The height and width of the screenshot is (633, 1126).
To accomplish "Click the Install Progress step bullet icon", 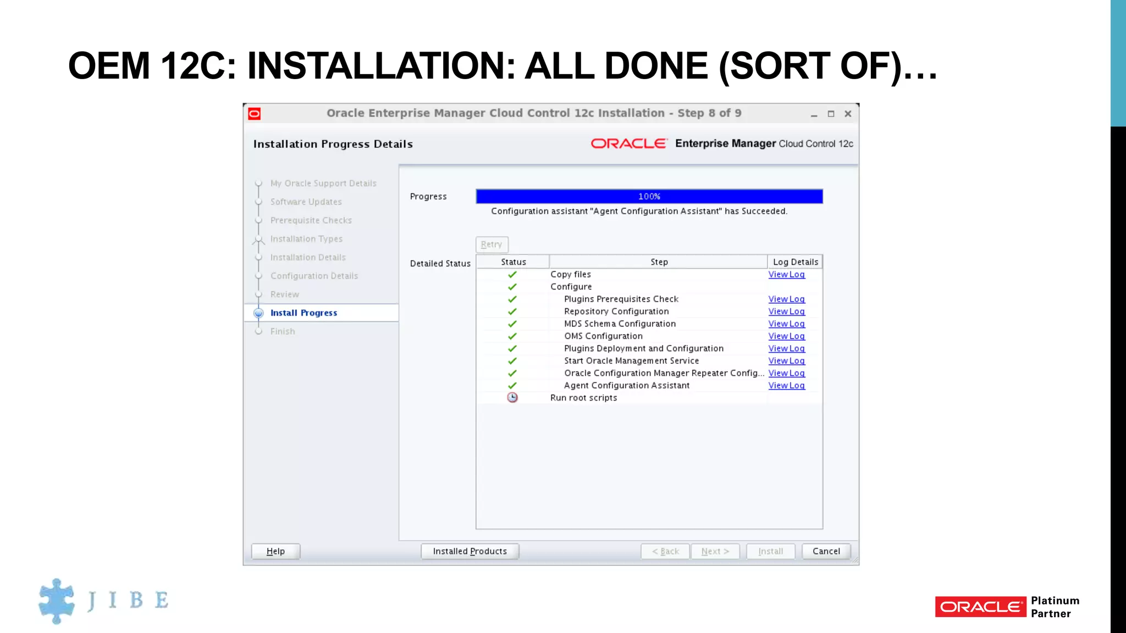I will coord(258,313).
